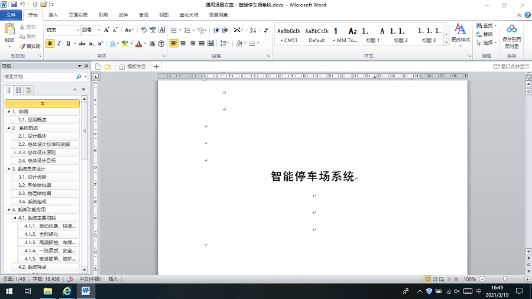Enable Align Right paragraph alignment
Viewport: 532px width, 299px height.
192,43
